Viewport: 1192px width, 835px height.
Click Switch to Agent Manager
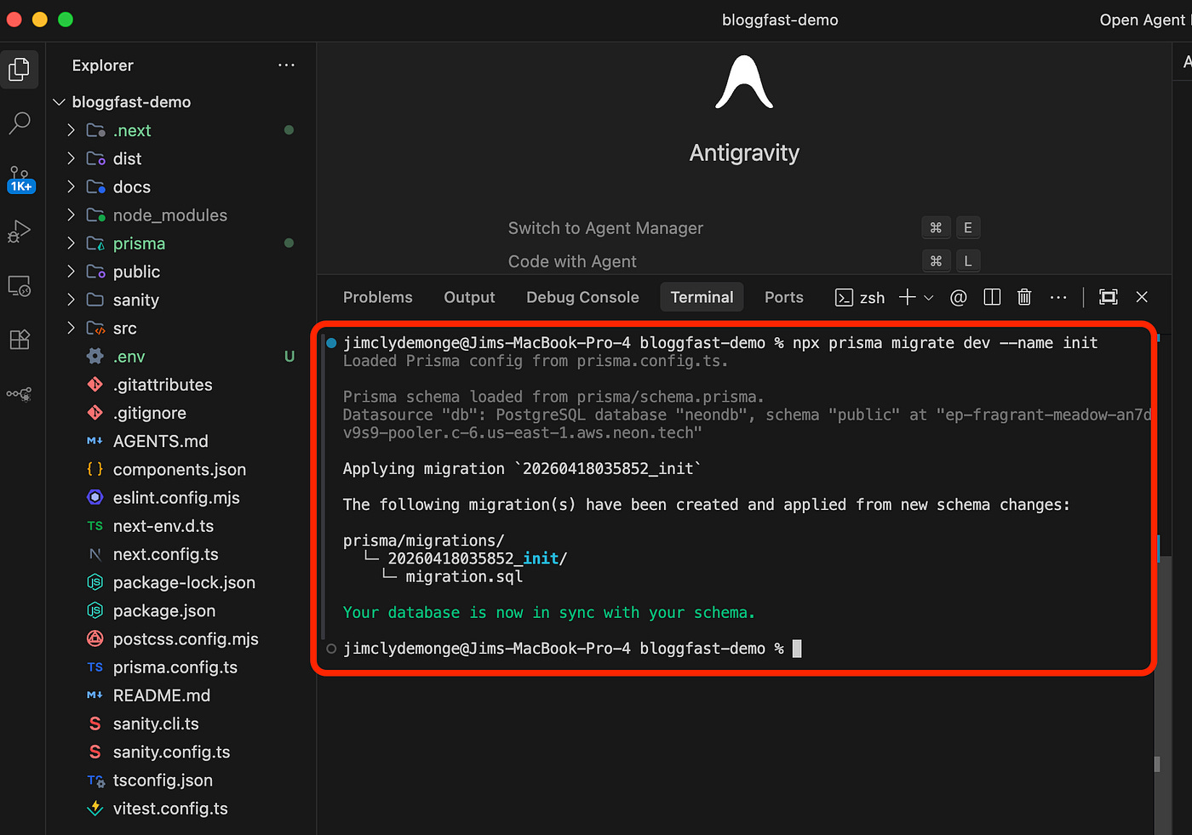605,228
